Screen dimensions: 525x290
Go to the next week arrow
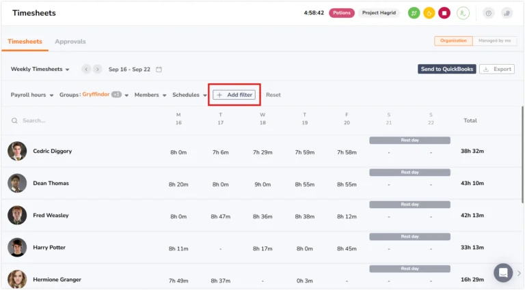[x=98, y=69]
